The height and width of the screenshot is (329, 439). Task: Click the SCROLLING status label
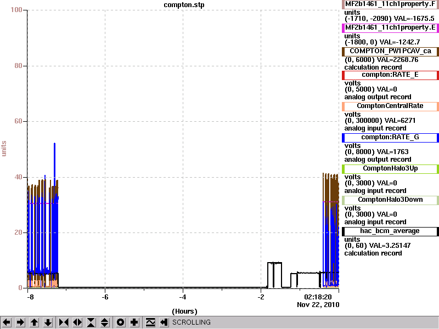(191, 322)
